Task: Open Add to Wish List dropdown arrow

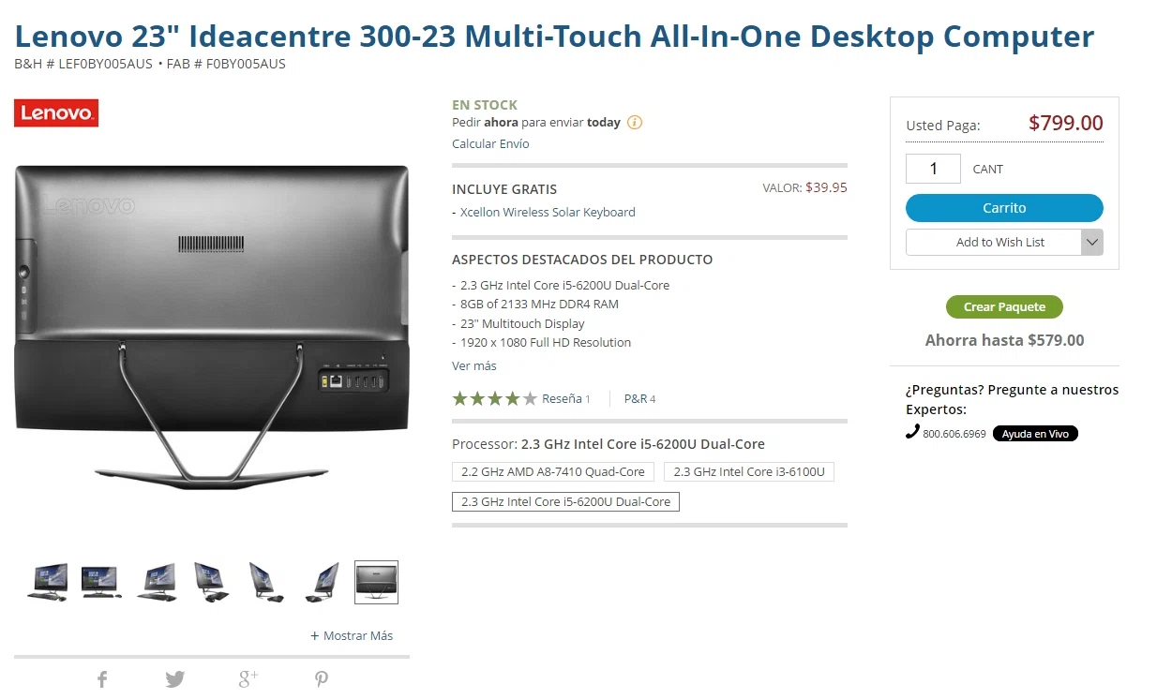Action: (x=1091, y=242)
